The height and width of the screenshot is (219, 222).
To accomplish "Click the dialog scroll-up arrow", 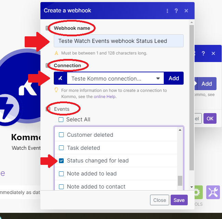I will tap(192, 22).
